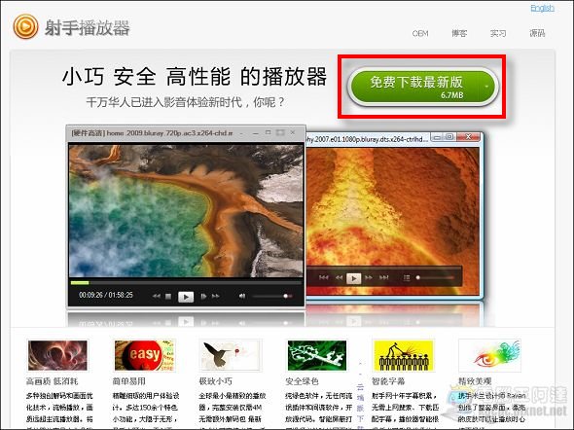Image resolution: width=574 pixels, height=430 pixels.
Task: Open the green key thumbnail
Action: [x=317, y=355]
